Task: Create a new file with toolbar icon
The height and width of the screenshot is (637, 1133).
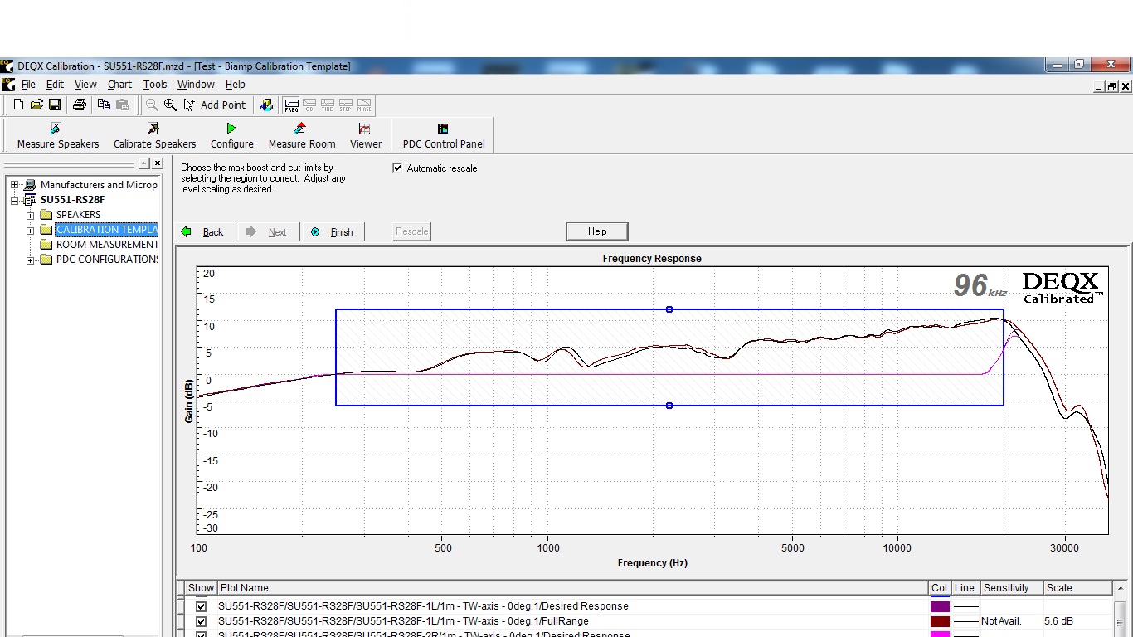Action: click(18, 105)
